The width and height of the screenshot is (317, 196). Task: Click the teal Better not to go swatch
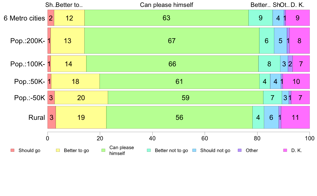149,150
